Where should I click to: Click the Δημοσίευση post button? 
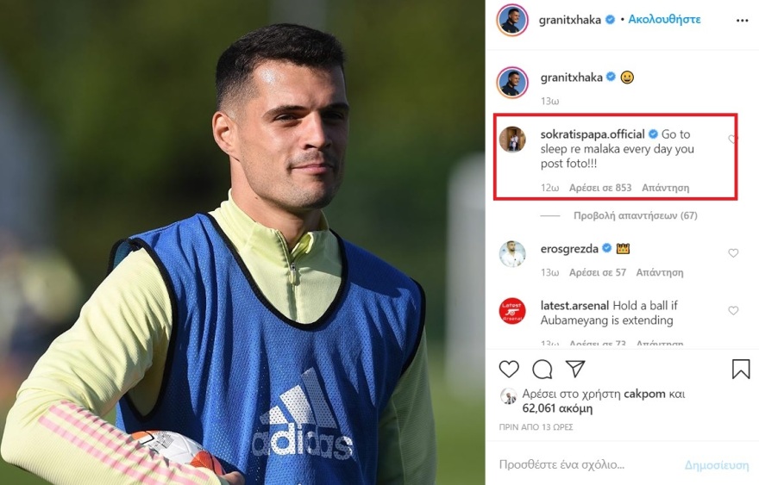coord(717,465)
